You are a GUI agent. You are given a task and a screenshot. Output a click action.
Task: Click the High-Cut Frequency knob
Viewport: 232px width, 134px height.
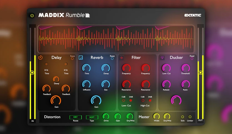coord(146,68)
